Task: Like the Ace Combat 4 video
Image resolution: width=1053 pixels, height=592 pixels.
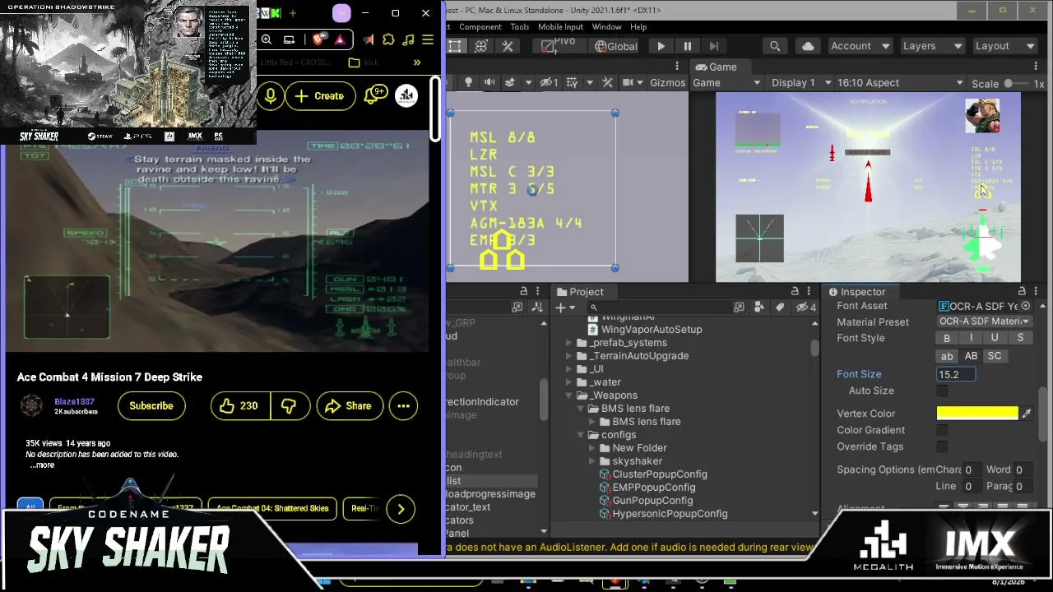Action: 239,405
